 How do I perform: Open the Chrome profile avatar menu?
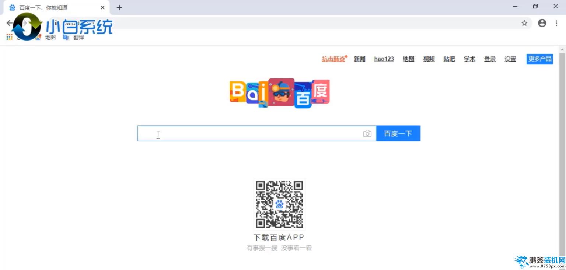542,23
